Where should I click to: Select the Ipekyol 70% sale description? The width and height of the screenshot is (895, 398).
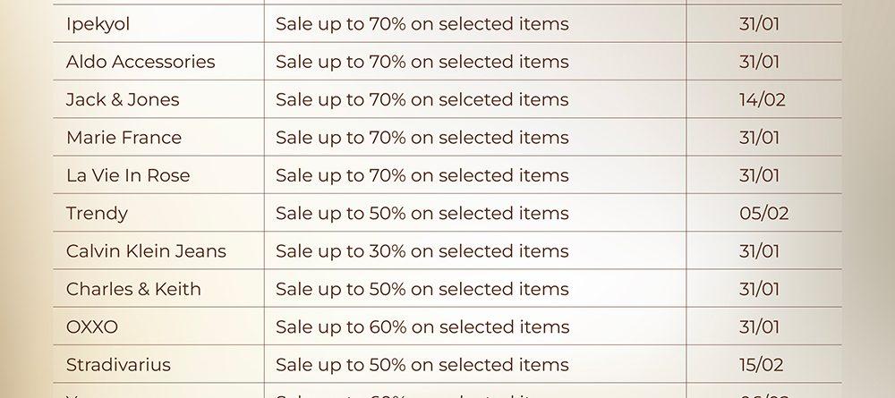point(422,24)
